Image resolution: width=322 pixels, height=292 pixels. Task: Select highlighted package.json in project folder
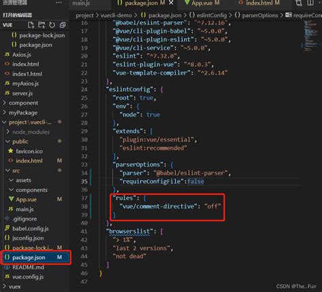(x=36, y=257)
